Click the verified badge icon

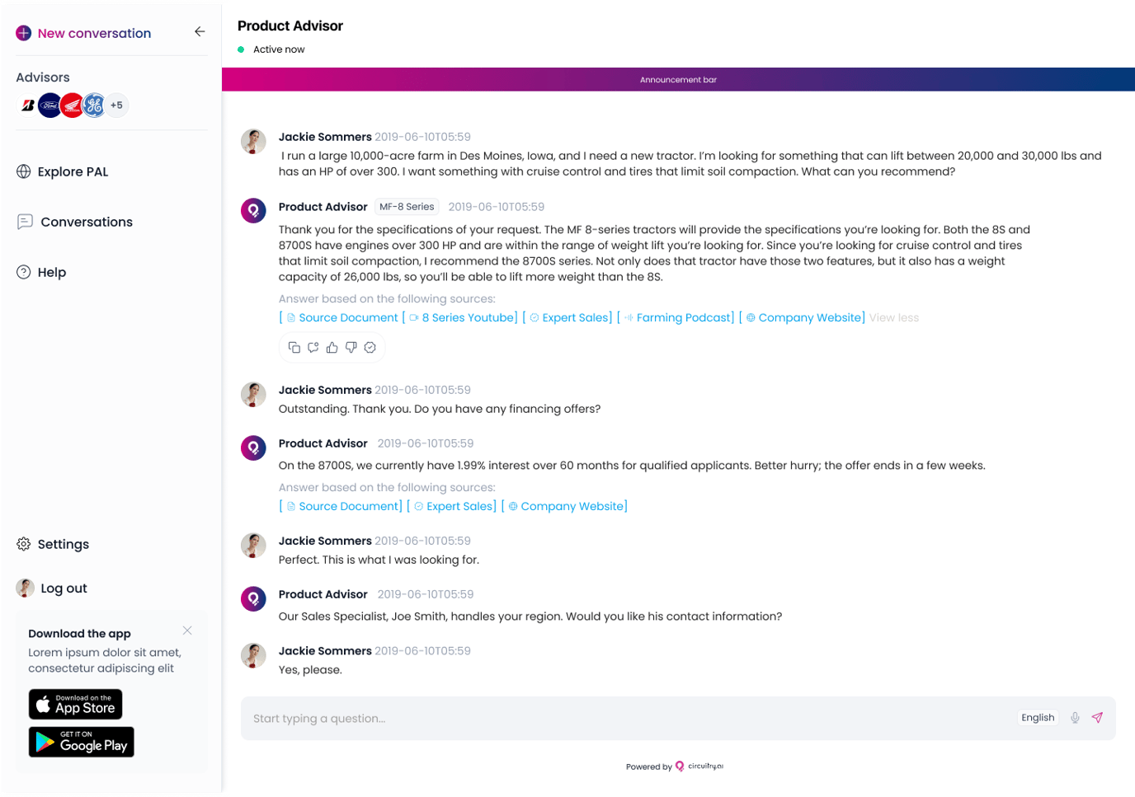[370, 348]
